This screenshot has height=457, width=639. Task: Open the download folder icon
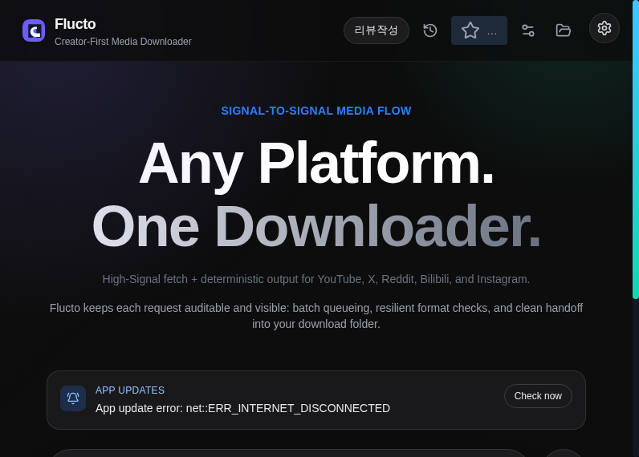[x=564, y=30]
